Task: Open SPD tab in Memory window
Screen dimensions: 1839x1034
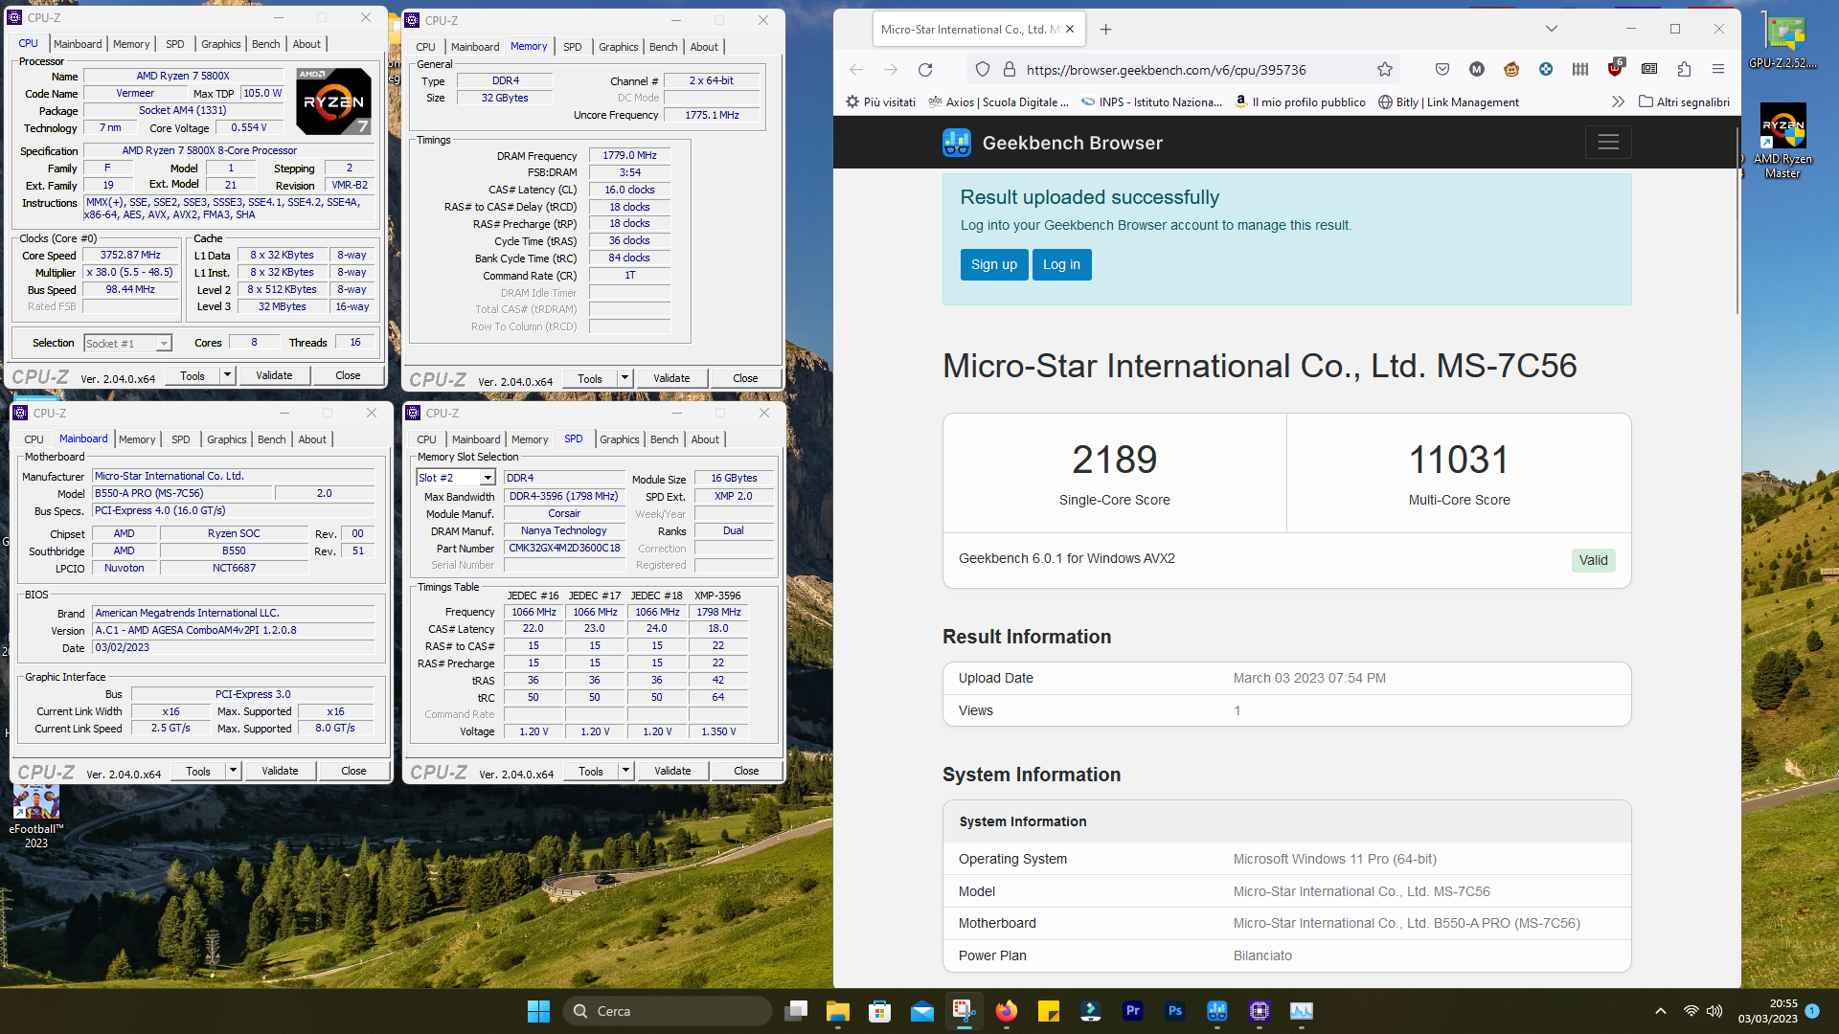Action: click(x=573, y=47)
